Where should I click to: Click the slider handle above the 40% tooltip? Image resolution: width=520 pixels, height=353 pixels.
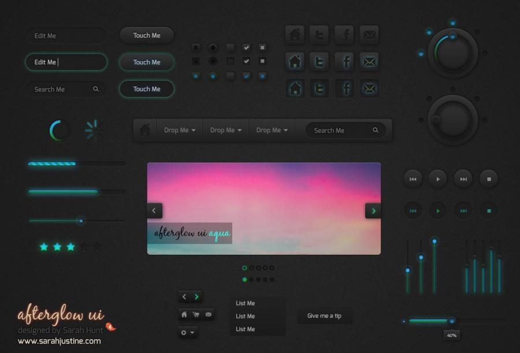[x=452, y=321]
